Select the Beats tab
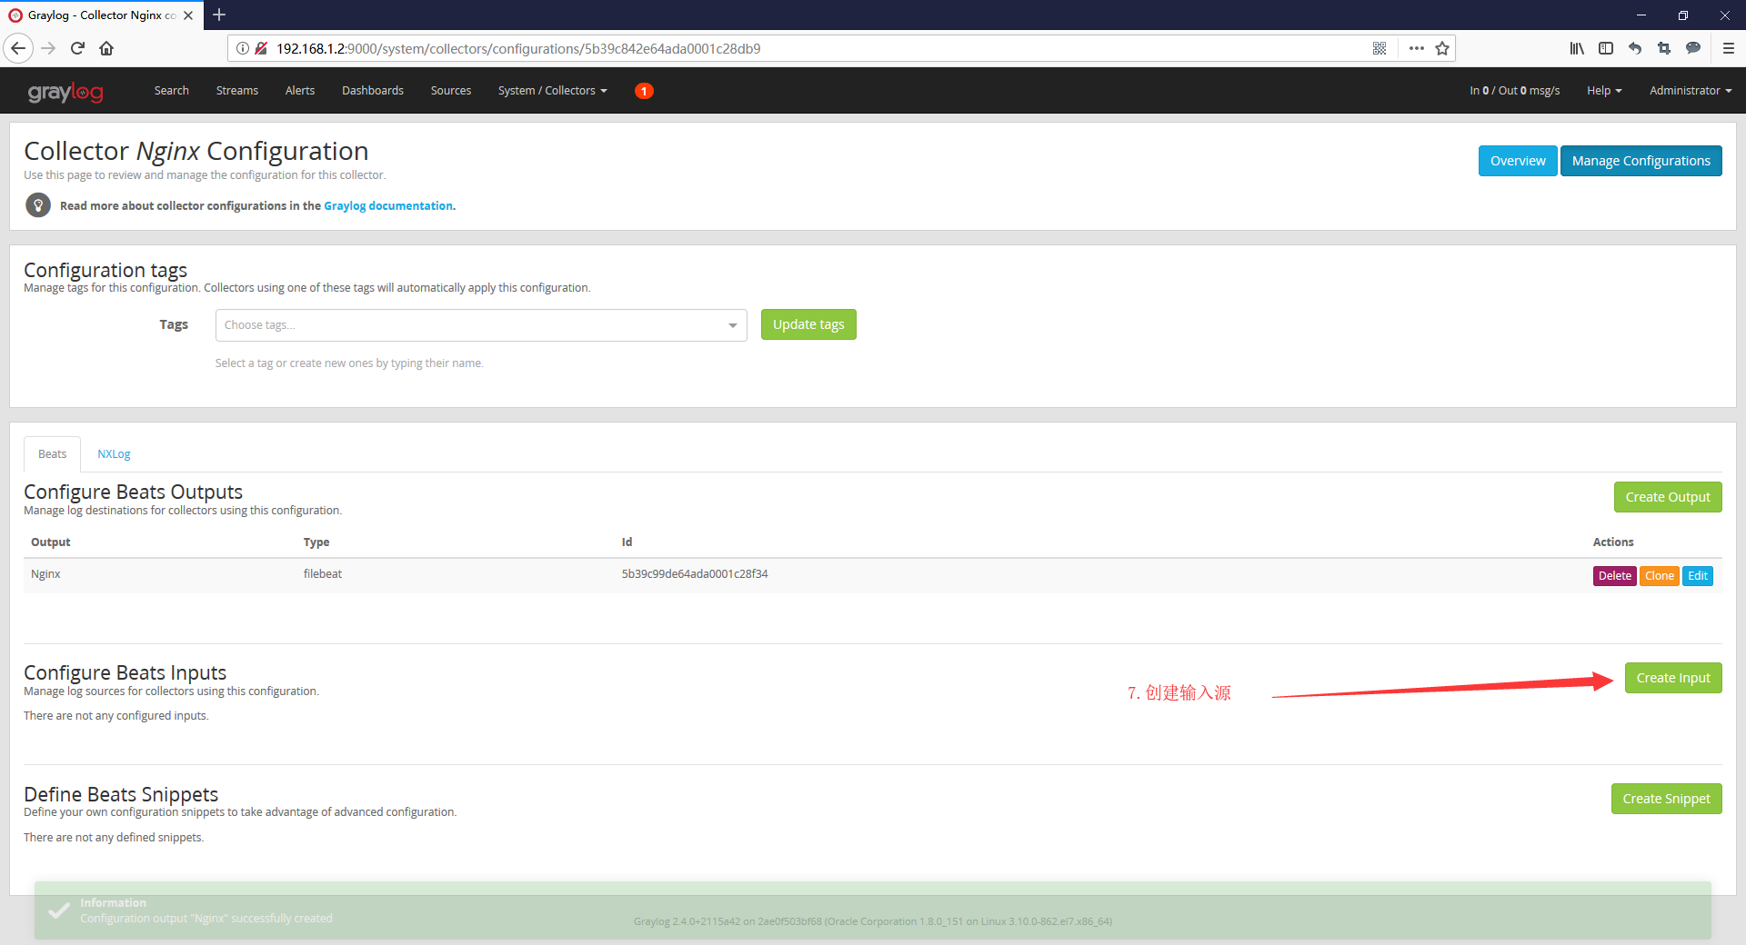This screenshot has width=1746, height=945. 52,454
